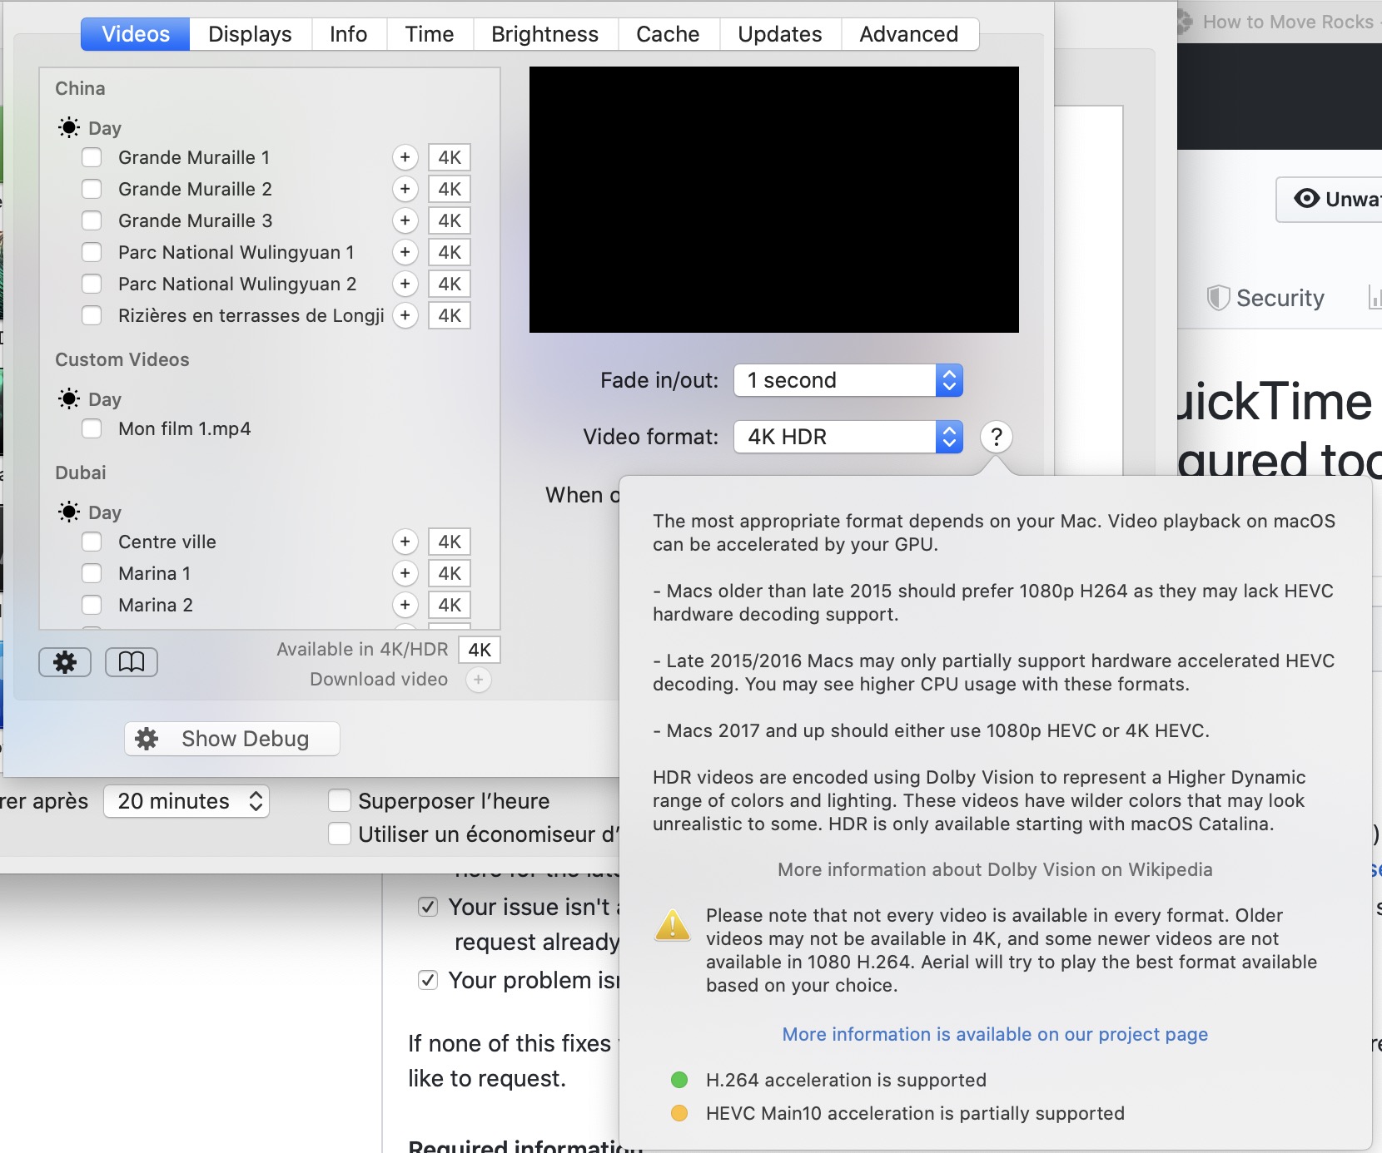Enable the Centre ville video

(92, 542)
